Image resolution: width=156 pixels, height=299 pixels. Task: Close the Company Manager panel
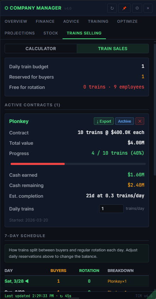point(148,8)
